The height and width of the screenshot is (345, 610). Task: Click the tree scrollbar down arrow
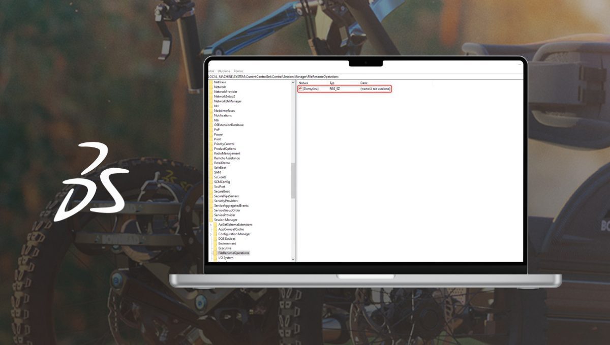tap(293, 259)
